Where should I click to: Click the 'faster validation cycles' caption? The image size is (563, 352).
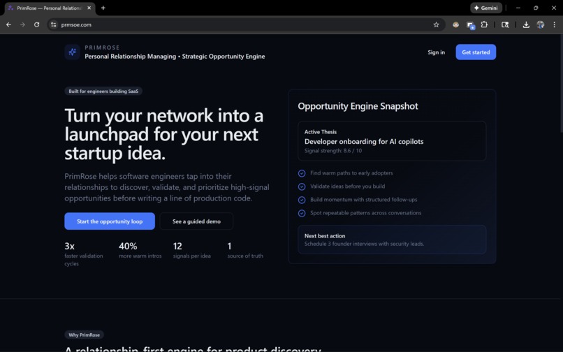click(84, 260)
